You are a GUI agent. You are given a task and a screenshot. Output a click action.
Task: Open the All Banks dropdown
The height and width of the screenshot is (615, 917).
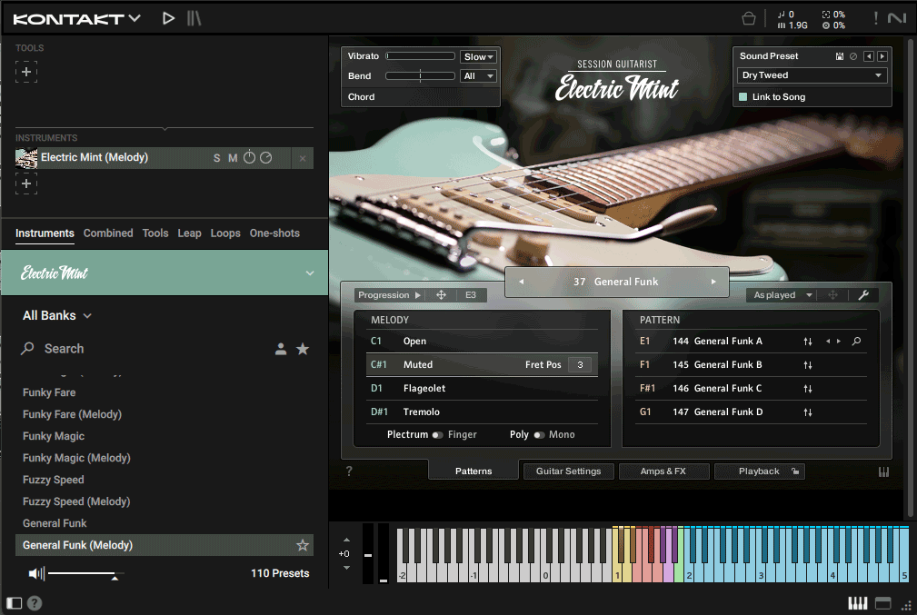pos(56,316)
